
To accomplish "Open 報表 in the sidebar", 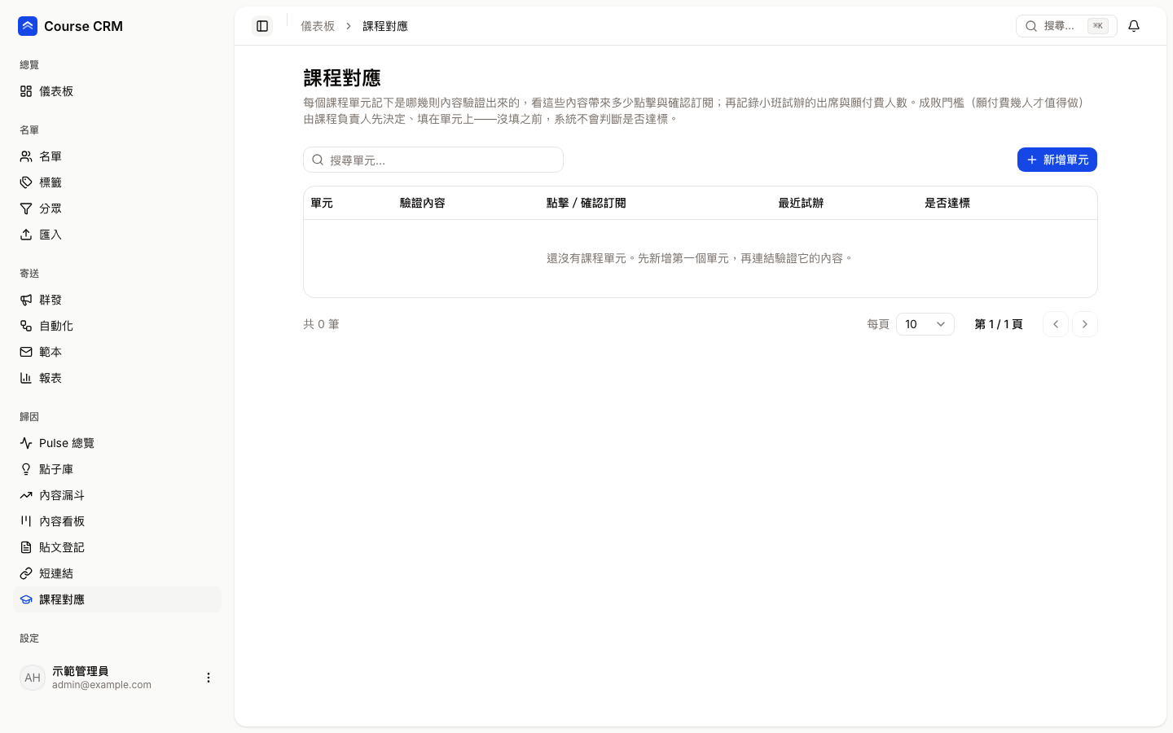I will (x=117, y=378).
